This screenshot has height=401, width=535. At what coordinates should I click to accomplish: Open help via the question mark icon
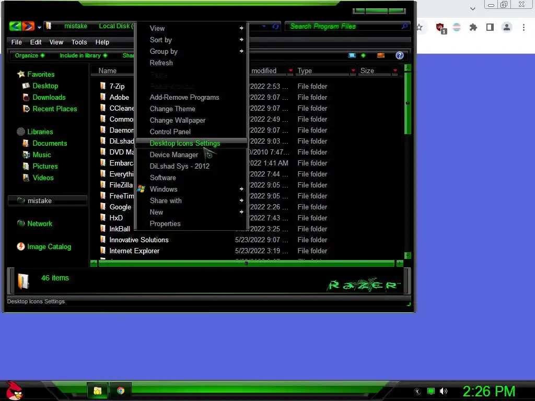400,55
